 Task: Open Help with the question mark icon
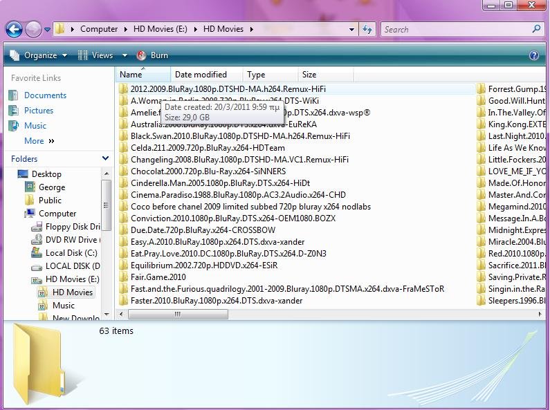[534, 55]
